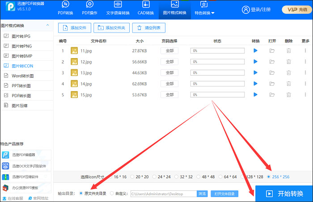Click 全部 page selector for 13.jpg
Image resolution: width=313 pixels, height=202 pixels.
[x=169, y=73]
